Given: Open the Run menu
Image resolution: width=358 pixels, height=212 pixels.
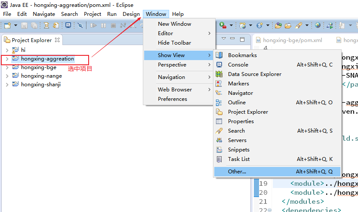Looking at the screenshot, I should 112,14.
